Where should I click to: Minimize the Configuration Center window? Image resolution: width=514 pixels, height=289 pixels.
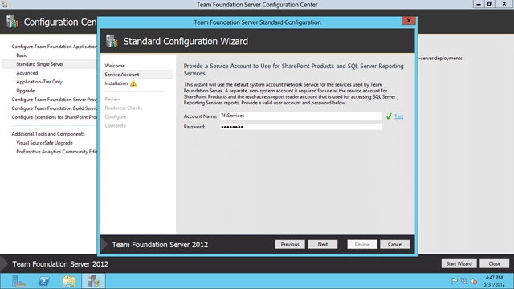point(479,4)
